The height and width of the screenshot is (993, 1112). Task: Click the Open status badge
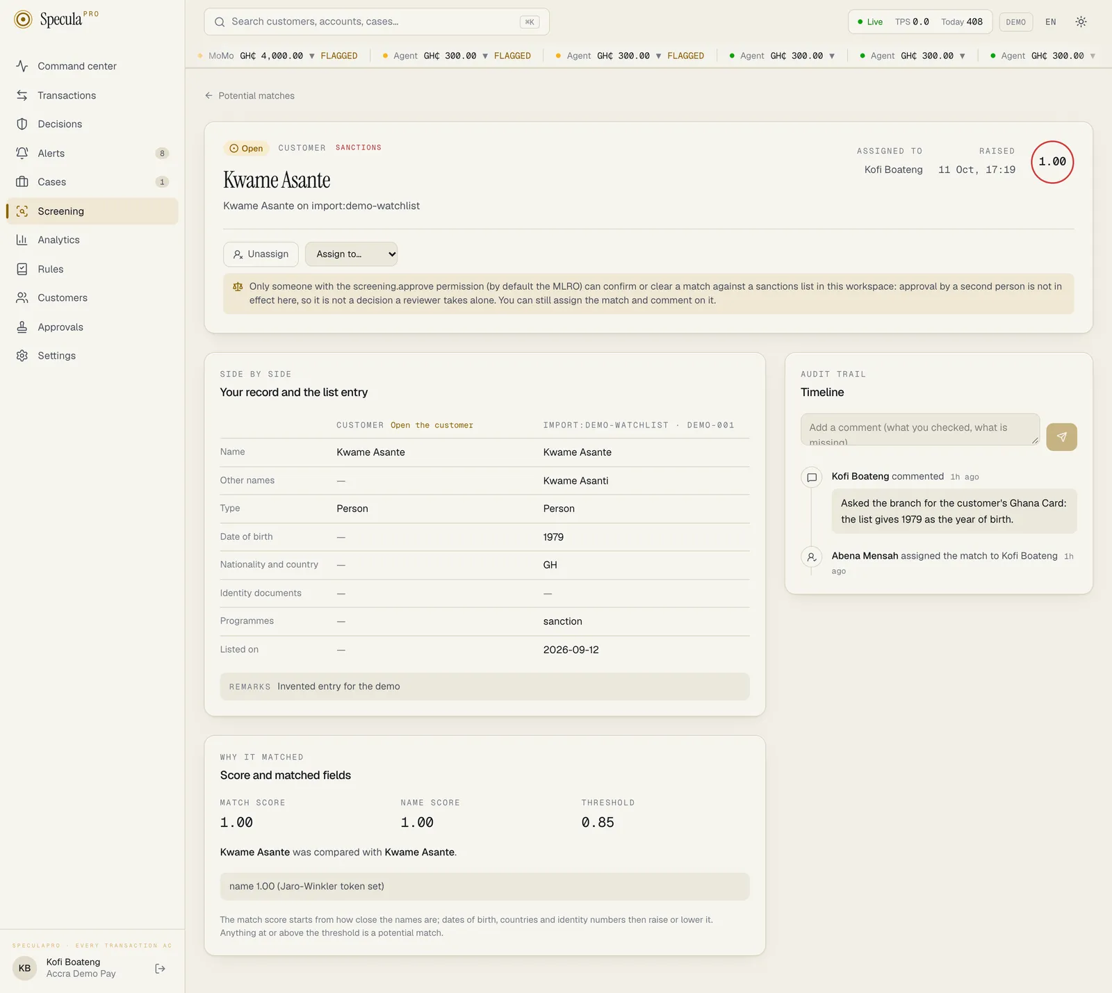(246, 148)
